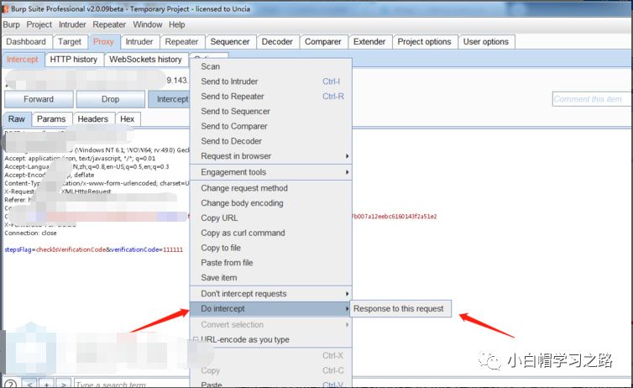Open the Burp menu
Viewport: 633px width, 388px height.
coord(11,24)
